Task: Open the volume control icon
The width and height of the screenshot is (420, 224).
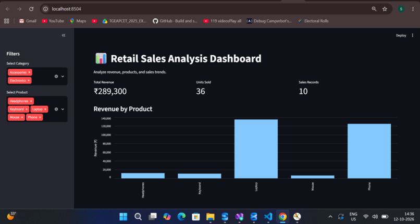Action: click(375, 216)
